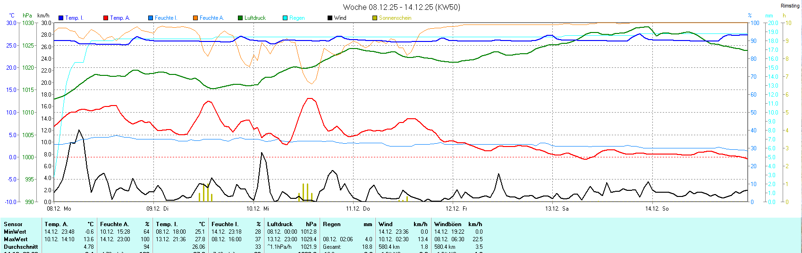Click the MinWert row label
The height and width of the screenshot is (253, 802).
pyautogui.click(x=15, y=232)
